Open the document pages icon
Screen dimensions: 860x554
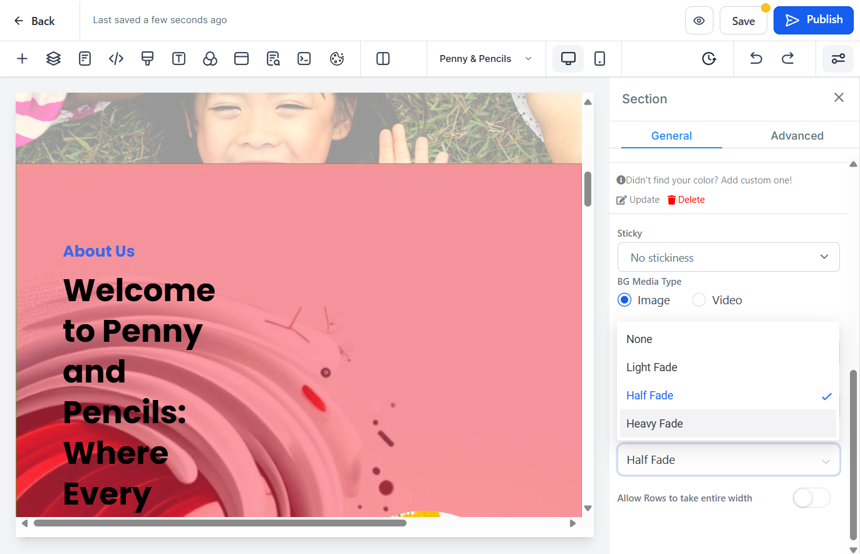pyautogui.click(x=85, y=59)
